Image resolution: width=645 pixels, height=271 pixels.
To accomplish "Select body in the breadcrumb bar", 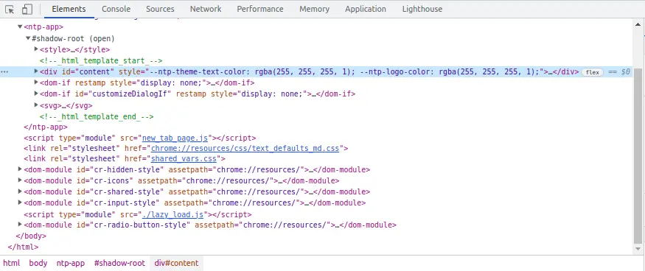I will click(x=38, y=263).
